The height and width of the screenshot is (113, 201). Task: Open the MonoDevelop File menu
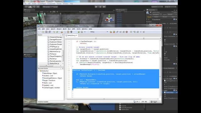click(x=39, y=29)
